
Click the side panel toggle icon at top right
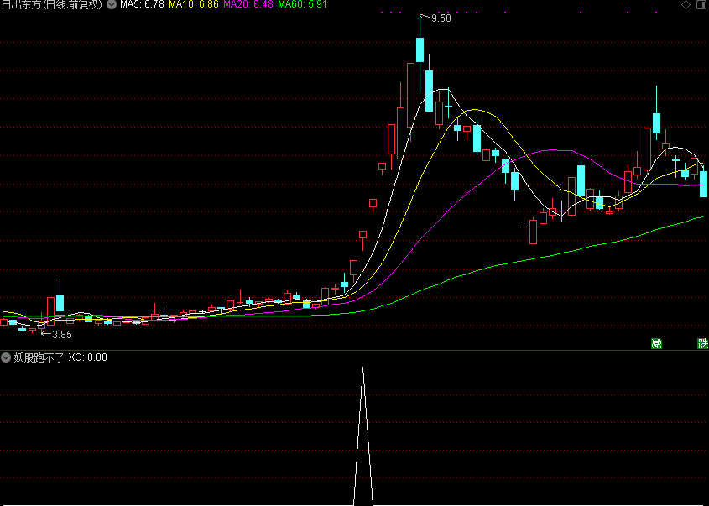702,5
